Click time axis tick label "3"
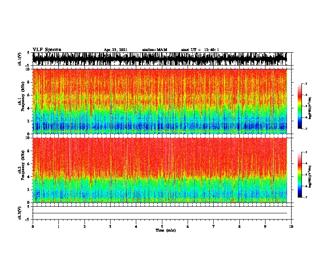The height and width of the screenshot is (254, 328). pyautogui.click(x=110, y=226)
